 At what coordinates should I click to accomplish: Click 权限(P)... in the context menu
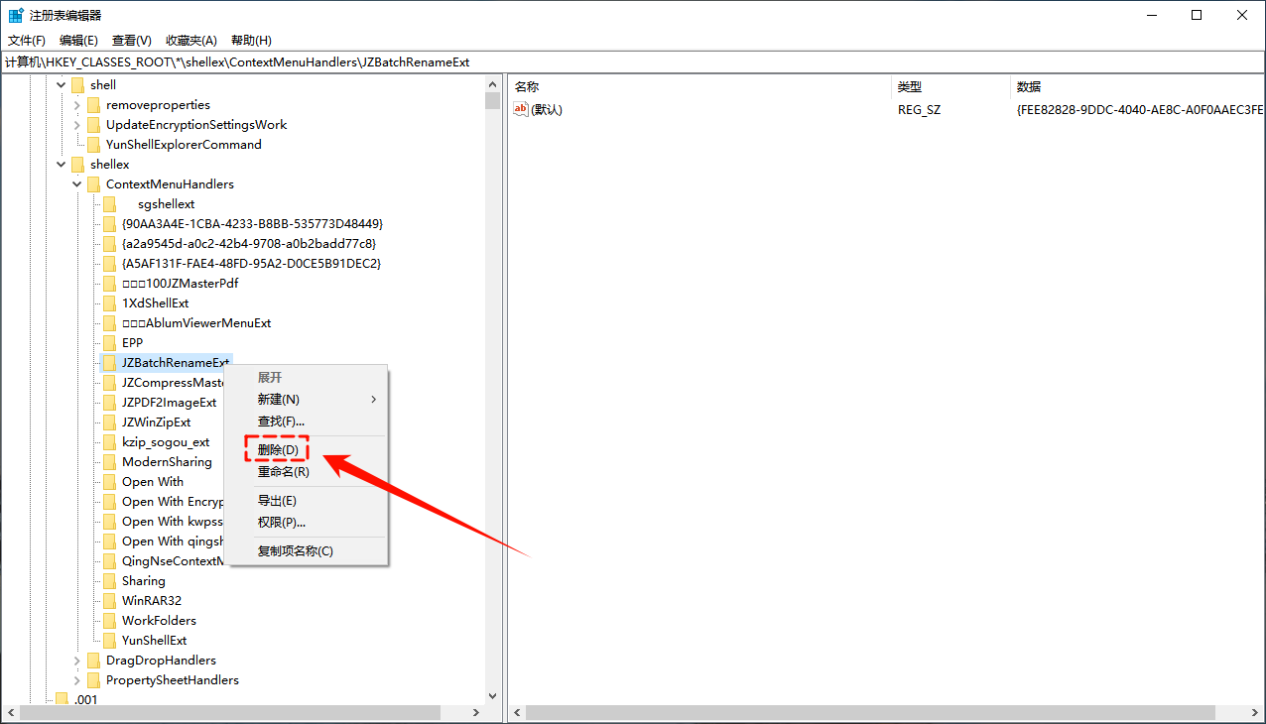point(276,521)
